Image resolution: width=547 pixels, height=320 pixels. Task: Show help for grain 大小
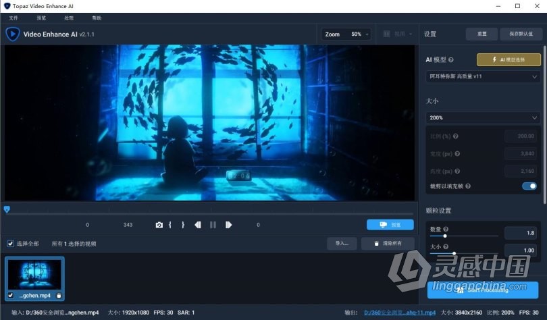tap(446, 246)
